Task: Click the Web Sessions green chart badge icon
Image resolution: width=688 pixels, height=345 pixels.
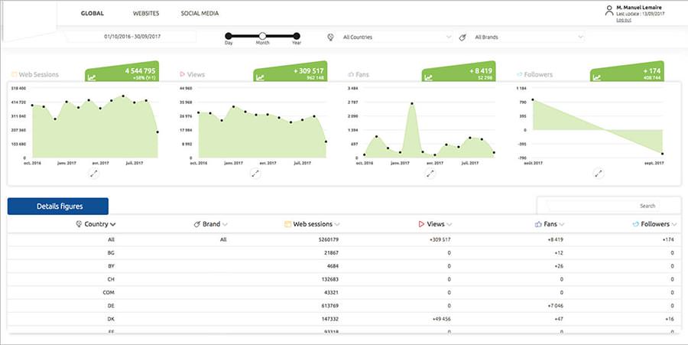Action: click(x=92, y=78)
